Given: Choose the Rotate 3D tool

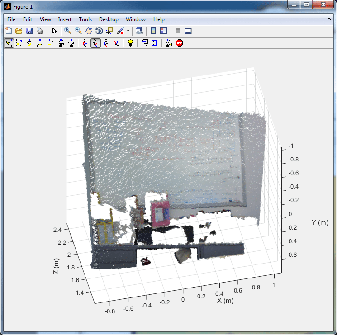Looking at the screenshot, I should pyautogui.click(x=99, y=31).
